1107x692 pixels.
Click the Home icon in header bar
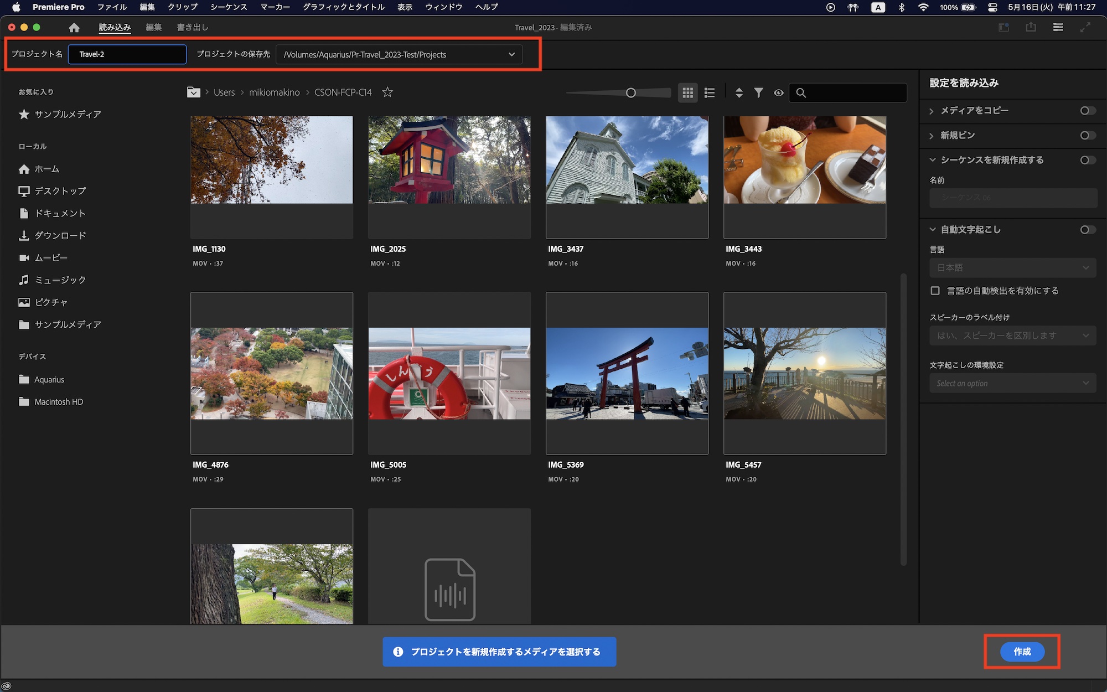point(74,27)
